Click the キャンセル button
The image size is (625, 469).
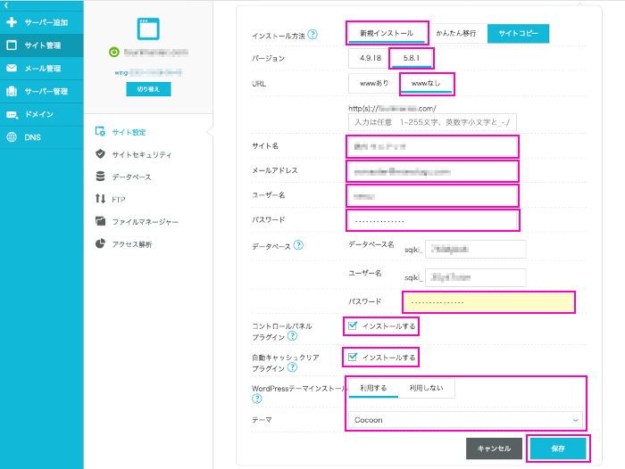pyautogui.click(x=494, y=448)
